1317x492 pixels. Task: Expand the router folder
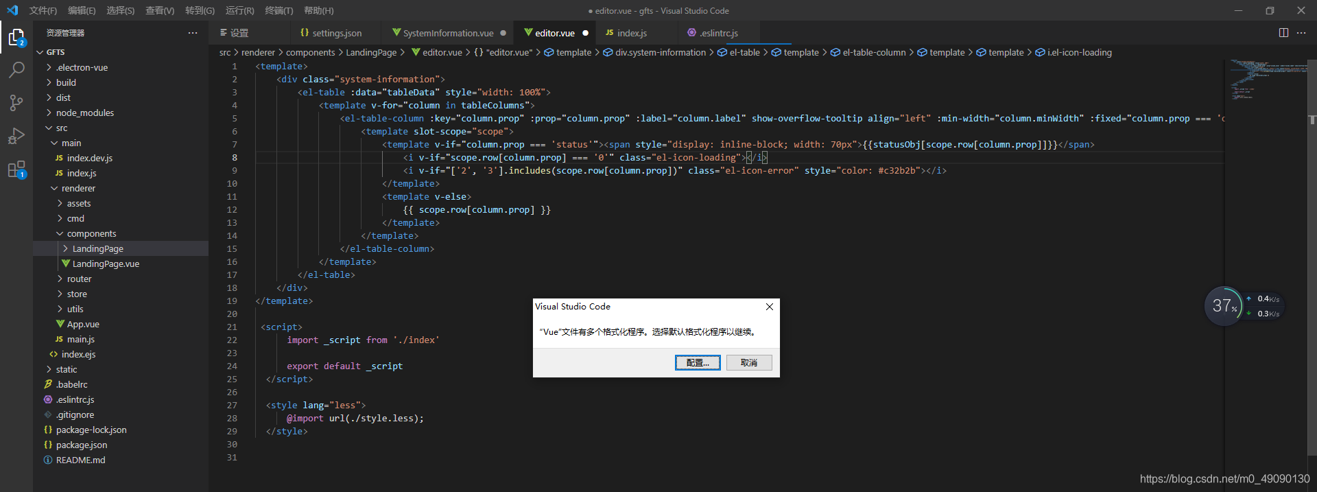click(x=121, y=279)
